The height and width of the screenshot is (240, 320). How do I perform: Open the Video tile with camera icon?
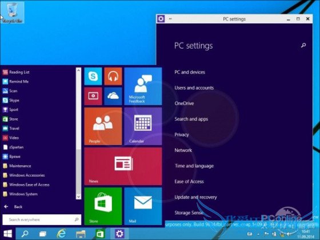[x=93, y=96]
